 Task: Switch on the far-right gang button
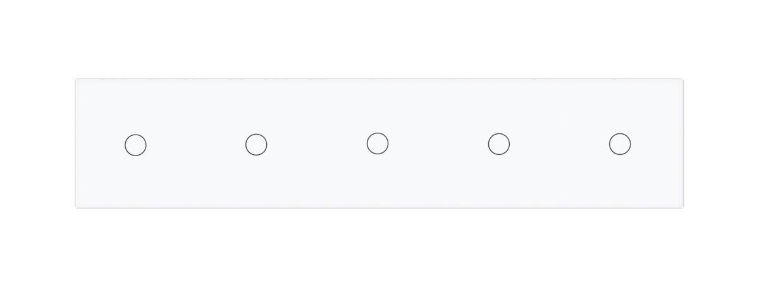[x=620, y=144]
